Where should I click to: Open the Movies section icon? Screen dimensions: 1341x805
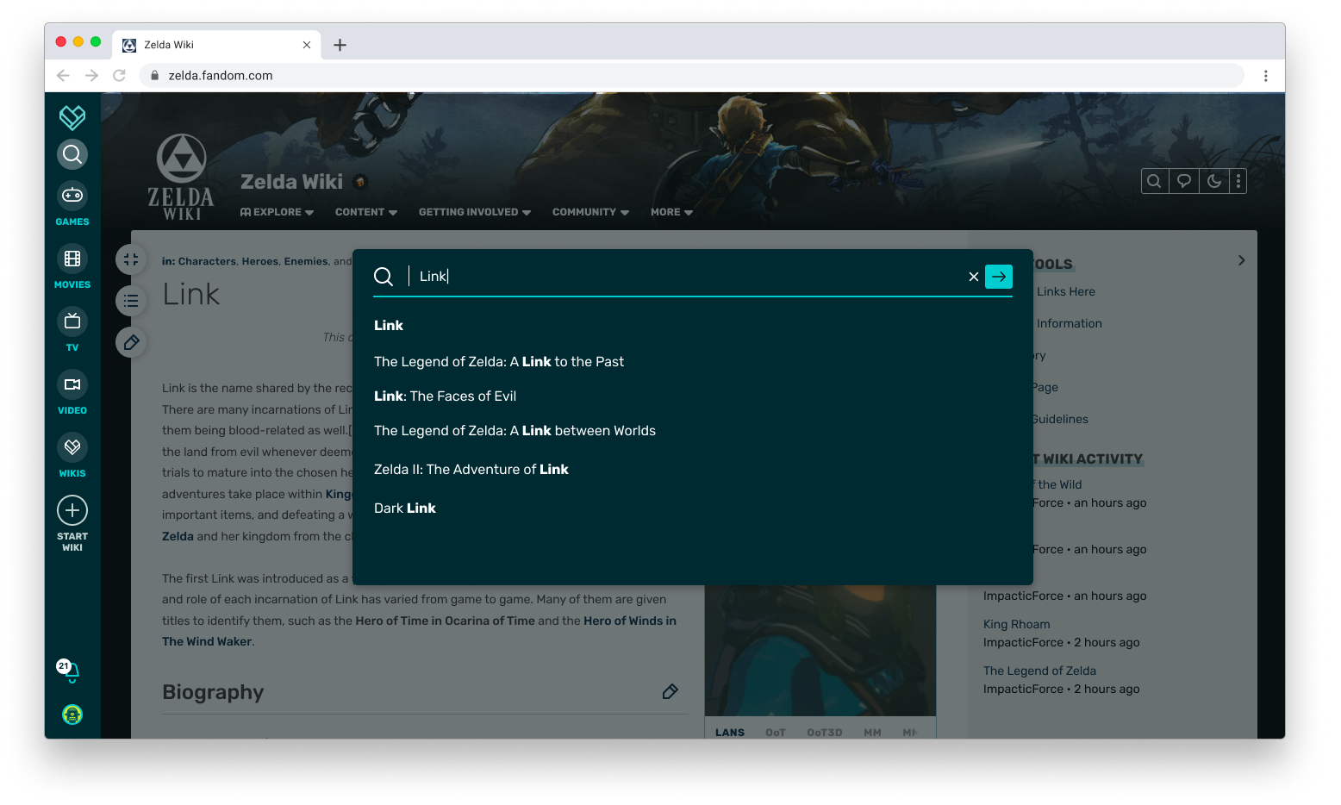(x=72, y=259)
